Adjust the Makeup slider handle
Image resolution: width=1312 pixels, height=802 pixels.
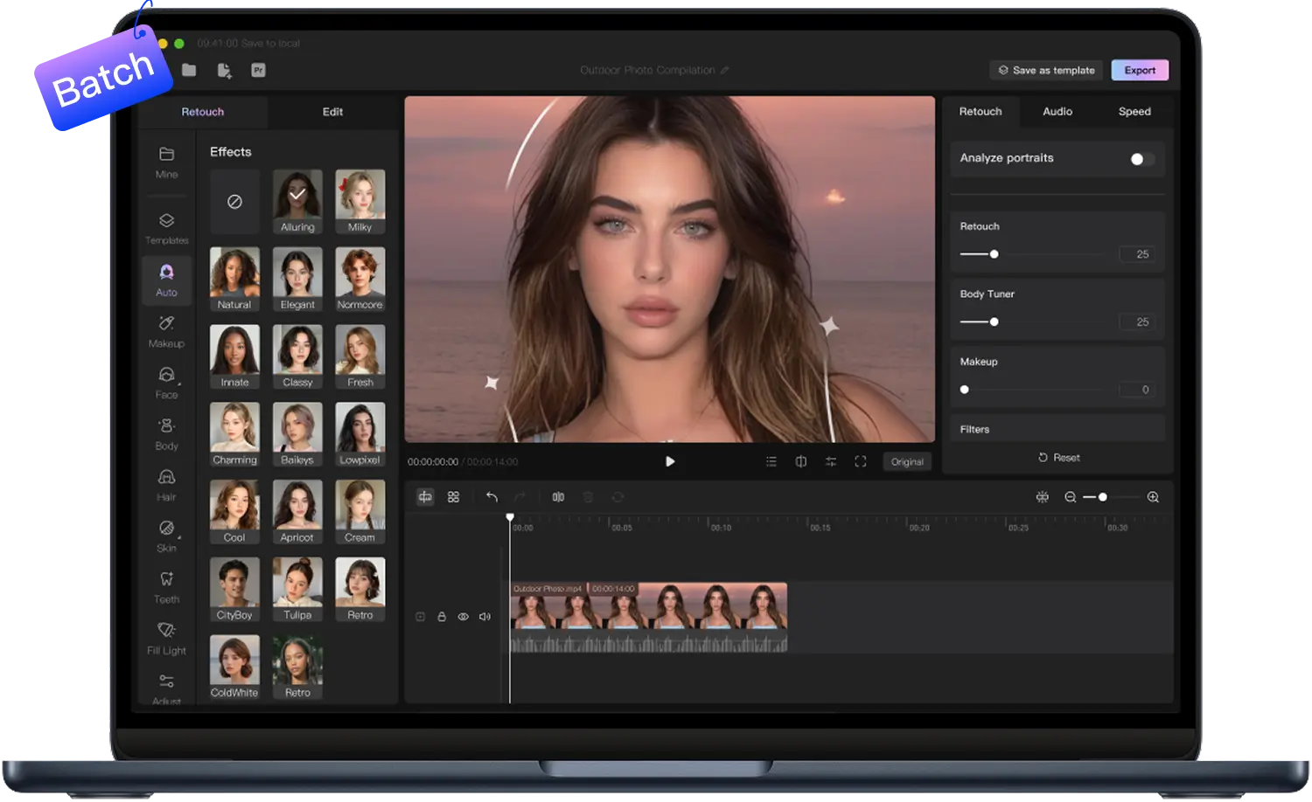pos(965,390)
